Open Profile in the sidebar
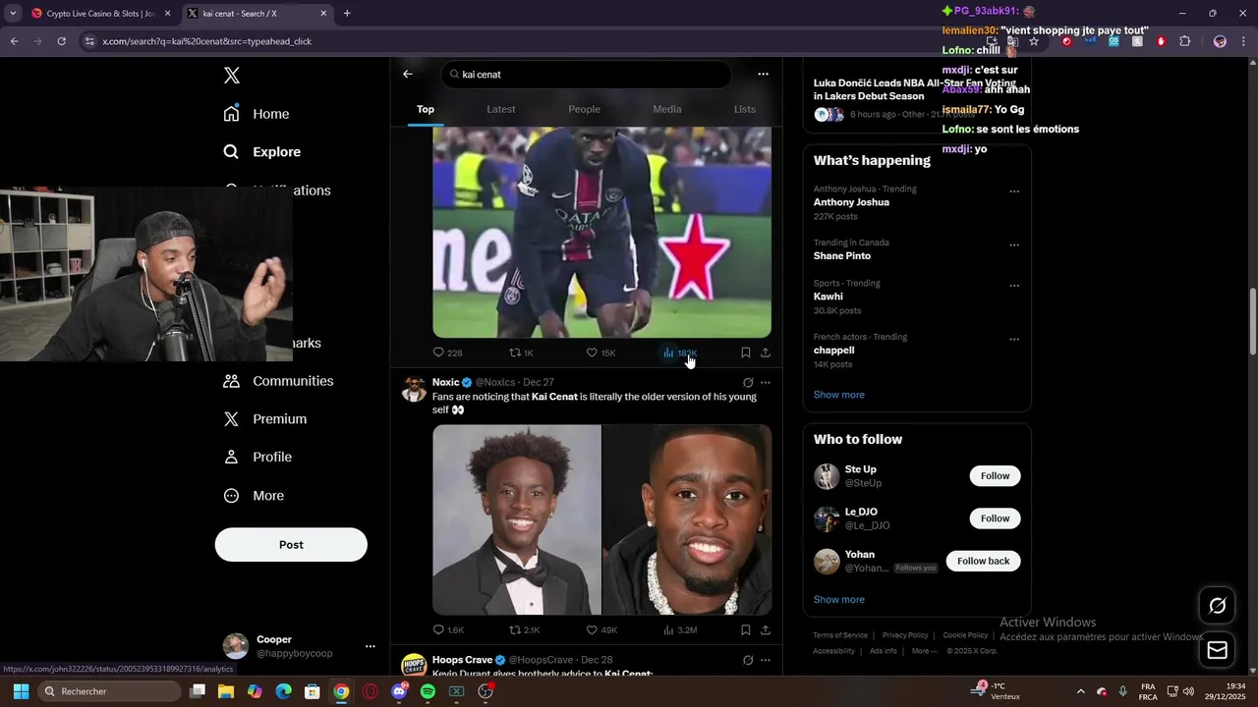1258x707 pixels. pyautogui.click(x=257, y=458)
